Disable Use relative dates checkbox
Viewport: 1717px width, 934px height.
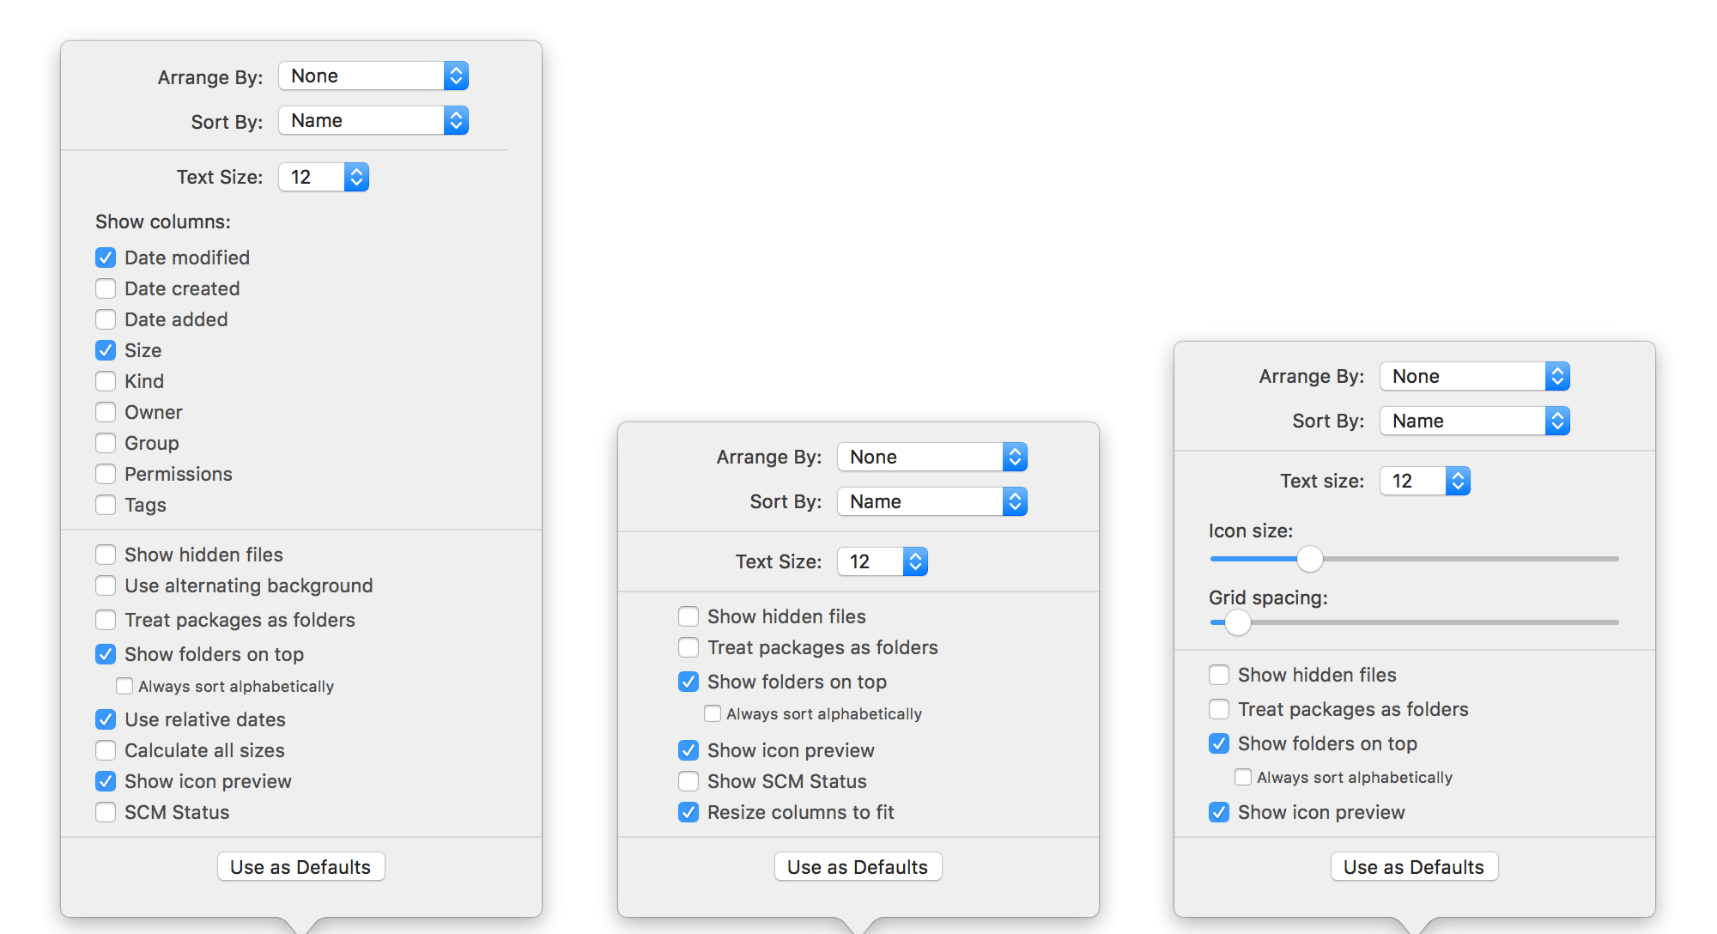coord(106,719)
